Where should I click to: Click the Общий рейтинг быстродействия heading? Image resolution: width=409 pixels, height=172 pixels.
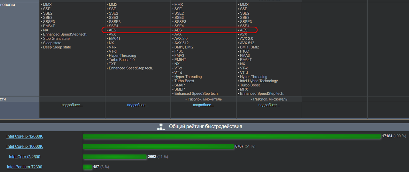coord(205,127)
